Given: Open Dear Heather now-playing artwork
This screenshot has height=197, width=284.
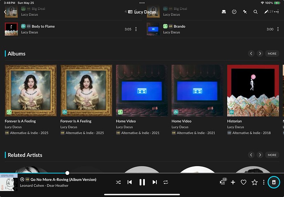Looking at the screenshot, I should (9, 182).
